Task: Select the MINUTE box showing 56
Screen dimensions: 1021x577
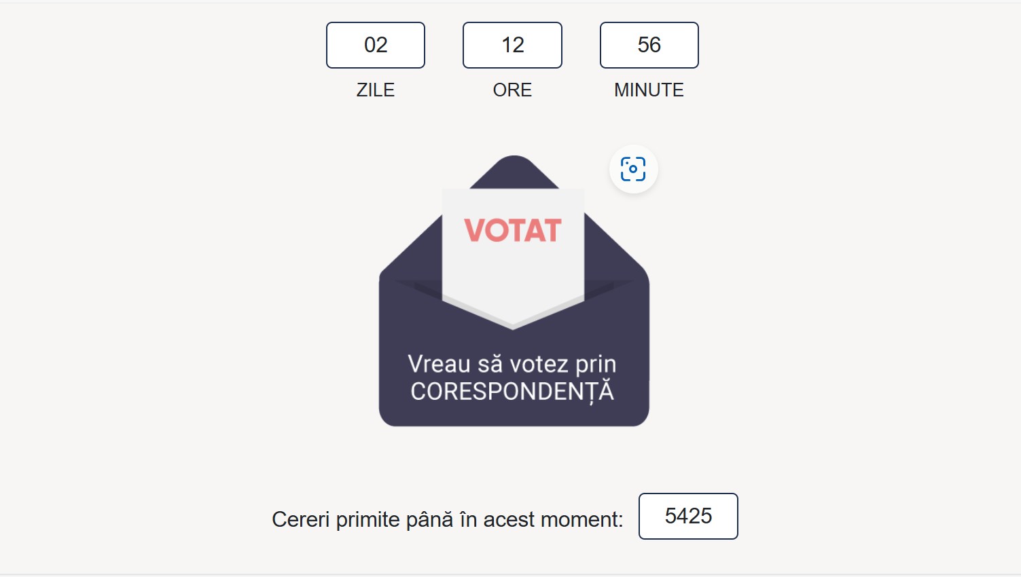Action: tap(649, 45)
